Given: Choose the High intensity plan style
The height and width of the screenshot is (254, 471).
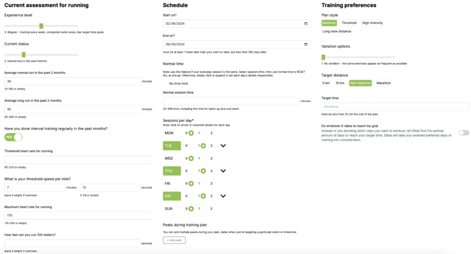Looking at the screenshot, I should click(372, 23).
